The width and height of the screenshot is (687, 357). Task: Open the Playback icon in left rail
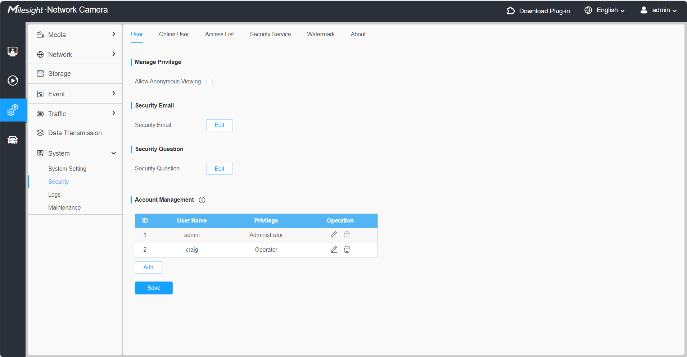(x=13, y=81)
